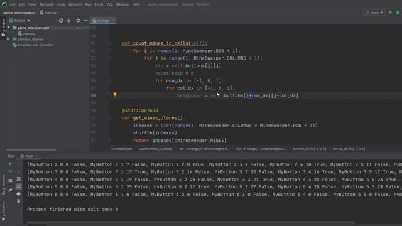
Task: Click main.py breadcrumb in navigation bar
Action: point(48,13)
